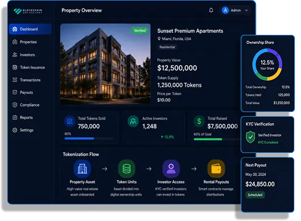This screenshot has height=221, width=301.
Task: Click the Scheduled payout status badge
Action: point(255,195)
